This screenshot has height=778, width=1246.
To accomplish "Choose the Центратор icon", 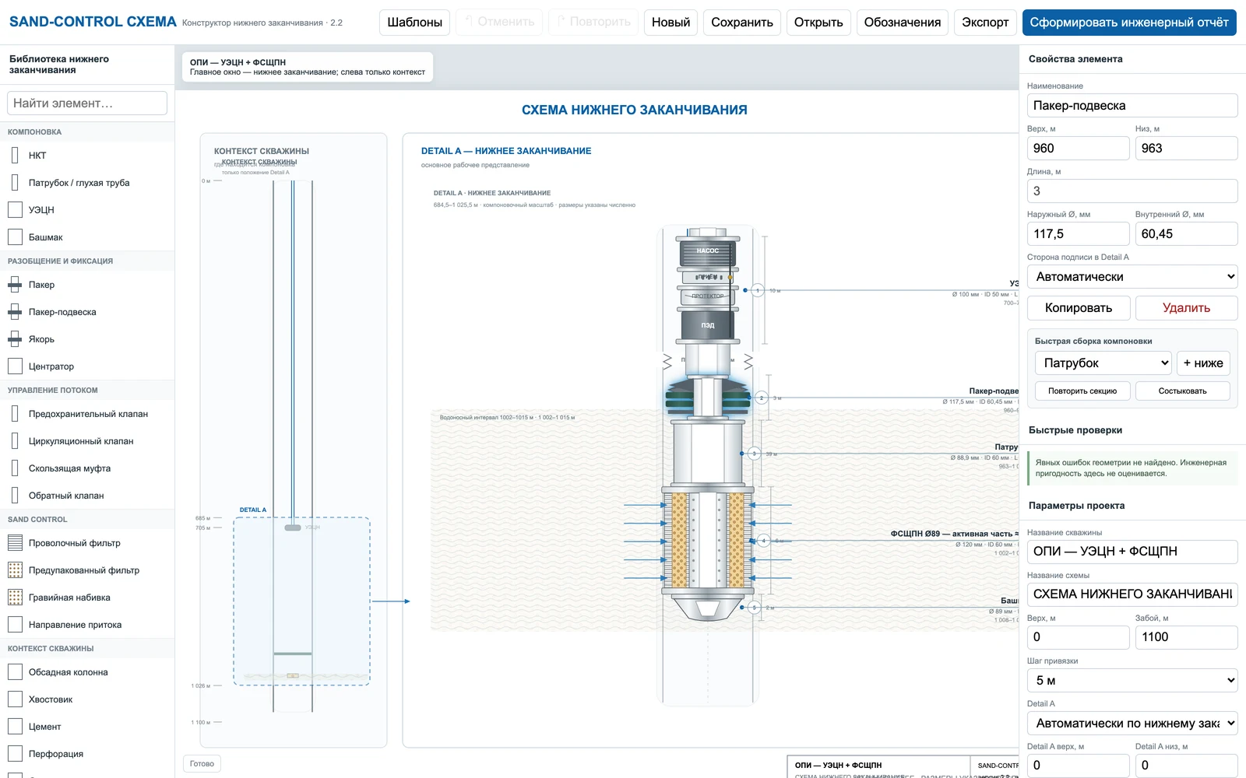I will pyautogui.click(x=15, y=366).
